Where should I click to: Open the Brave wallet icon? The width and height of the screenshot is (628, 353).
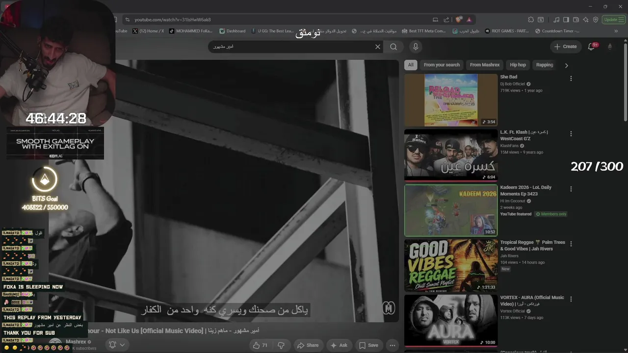(576, 20)
